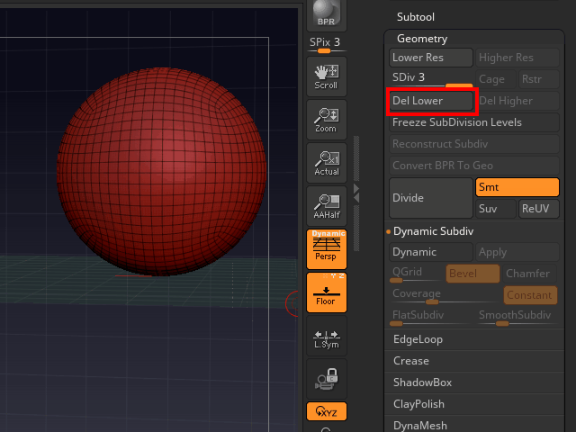This screenshot has width=576, height=432.
Task: Select the Zoom navigation tool
Action: click(x=326, y=118)
